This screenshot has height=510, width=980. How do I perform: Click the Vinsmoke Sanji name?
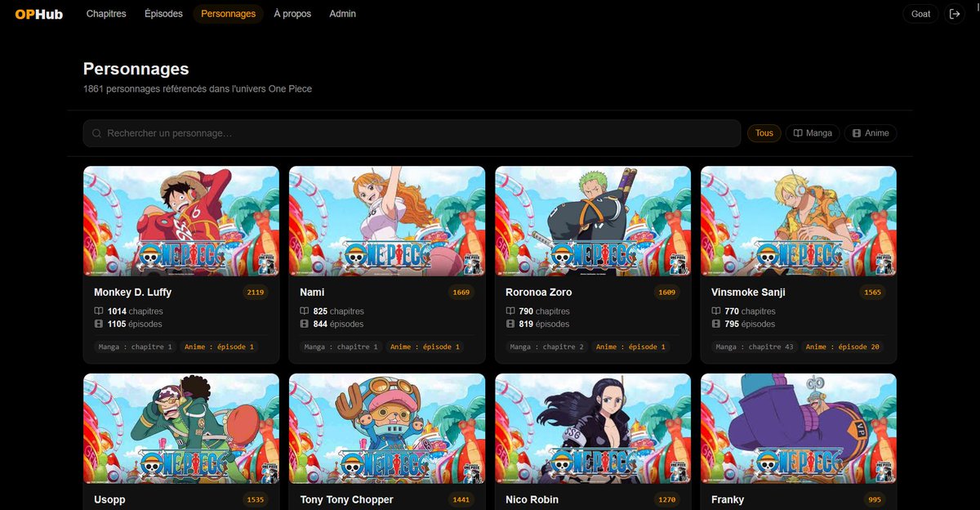click(748, 292)
